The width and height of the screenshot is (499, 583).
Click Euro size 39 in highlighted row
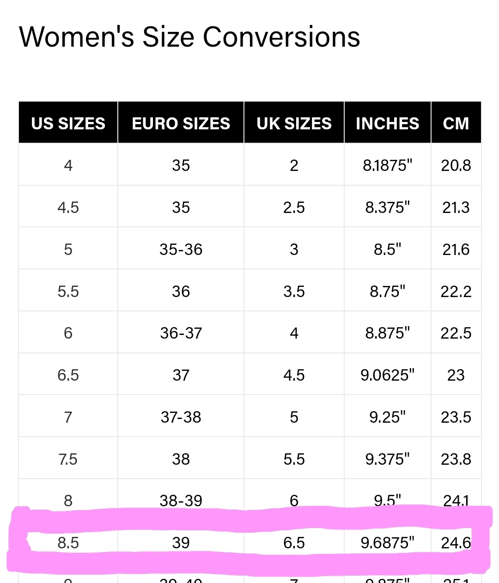click(181, 542)
